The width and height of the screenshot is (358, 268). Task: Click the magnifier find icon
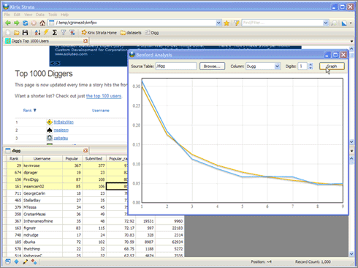click(x=334, y=23)
